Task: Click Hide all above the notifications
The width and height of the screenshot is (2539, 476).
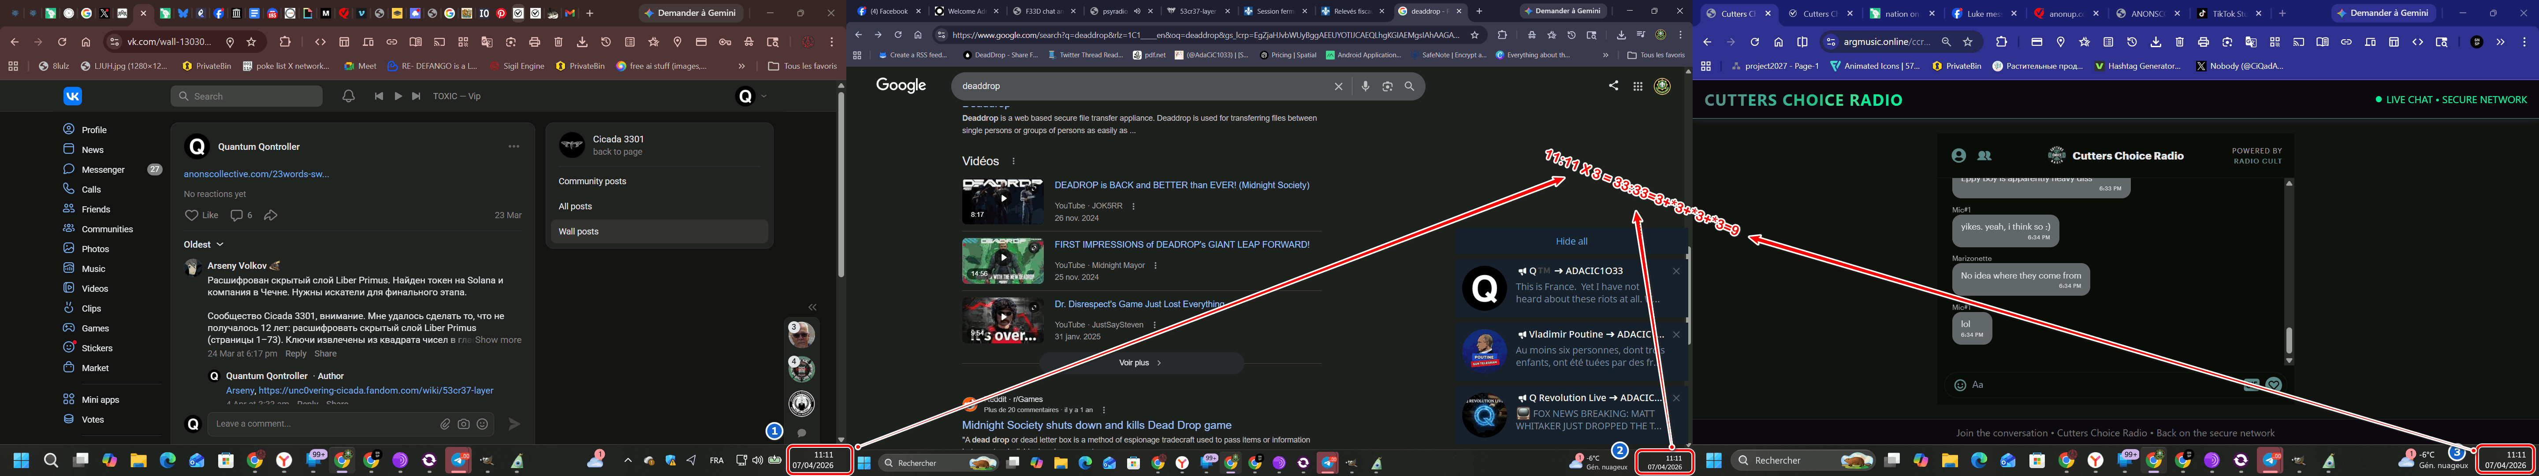Action: (x=1571, y=242)
